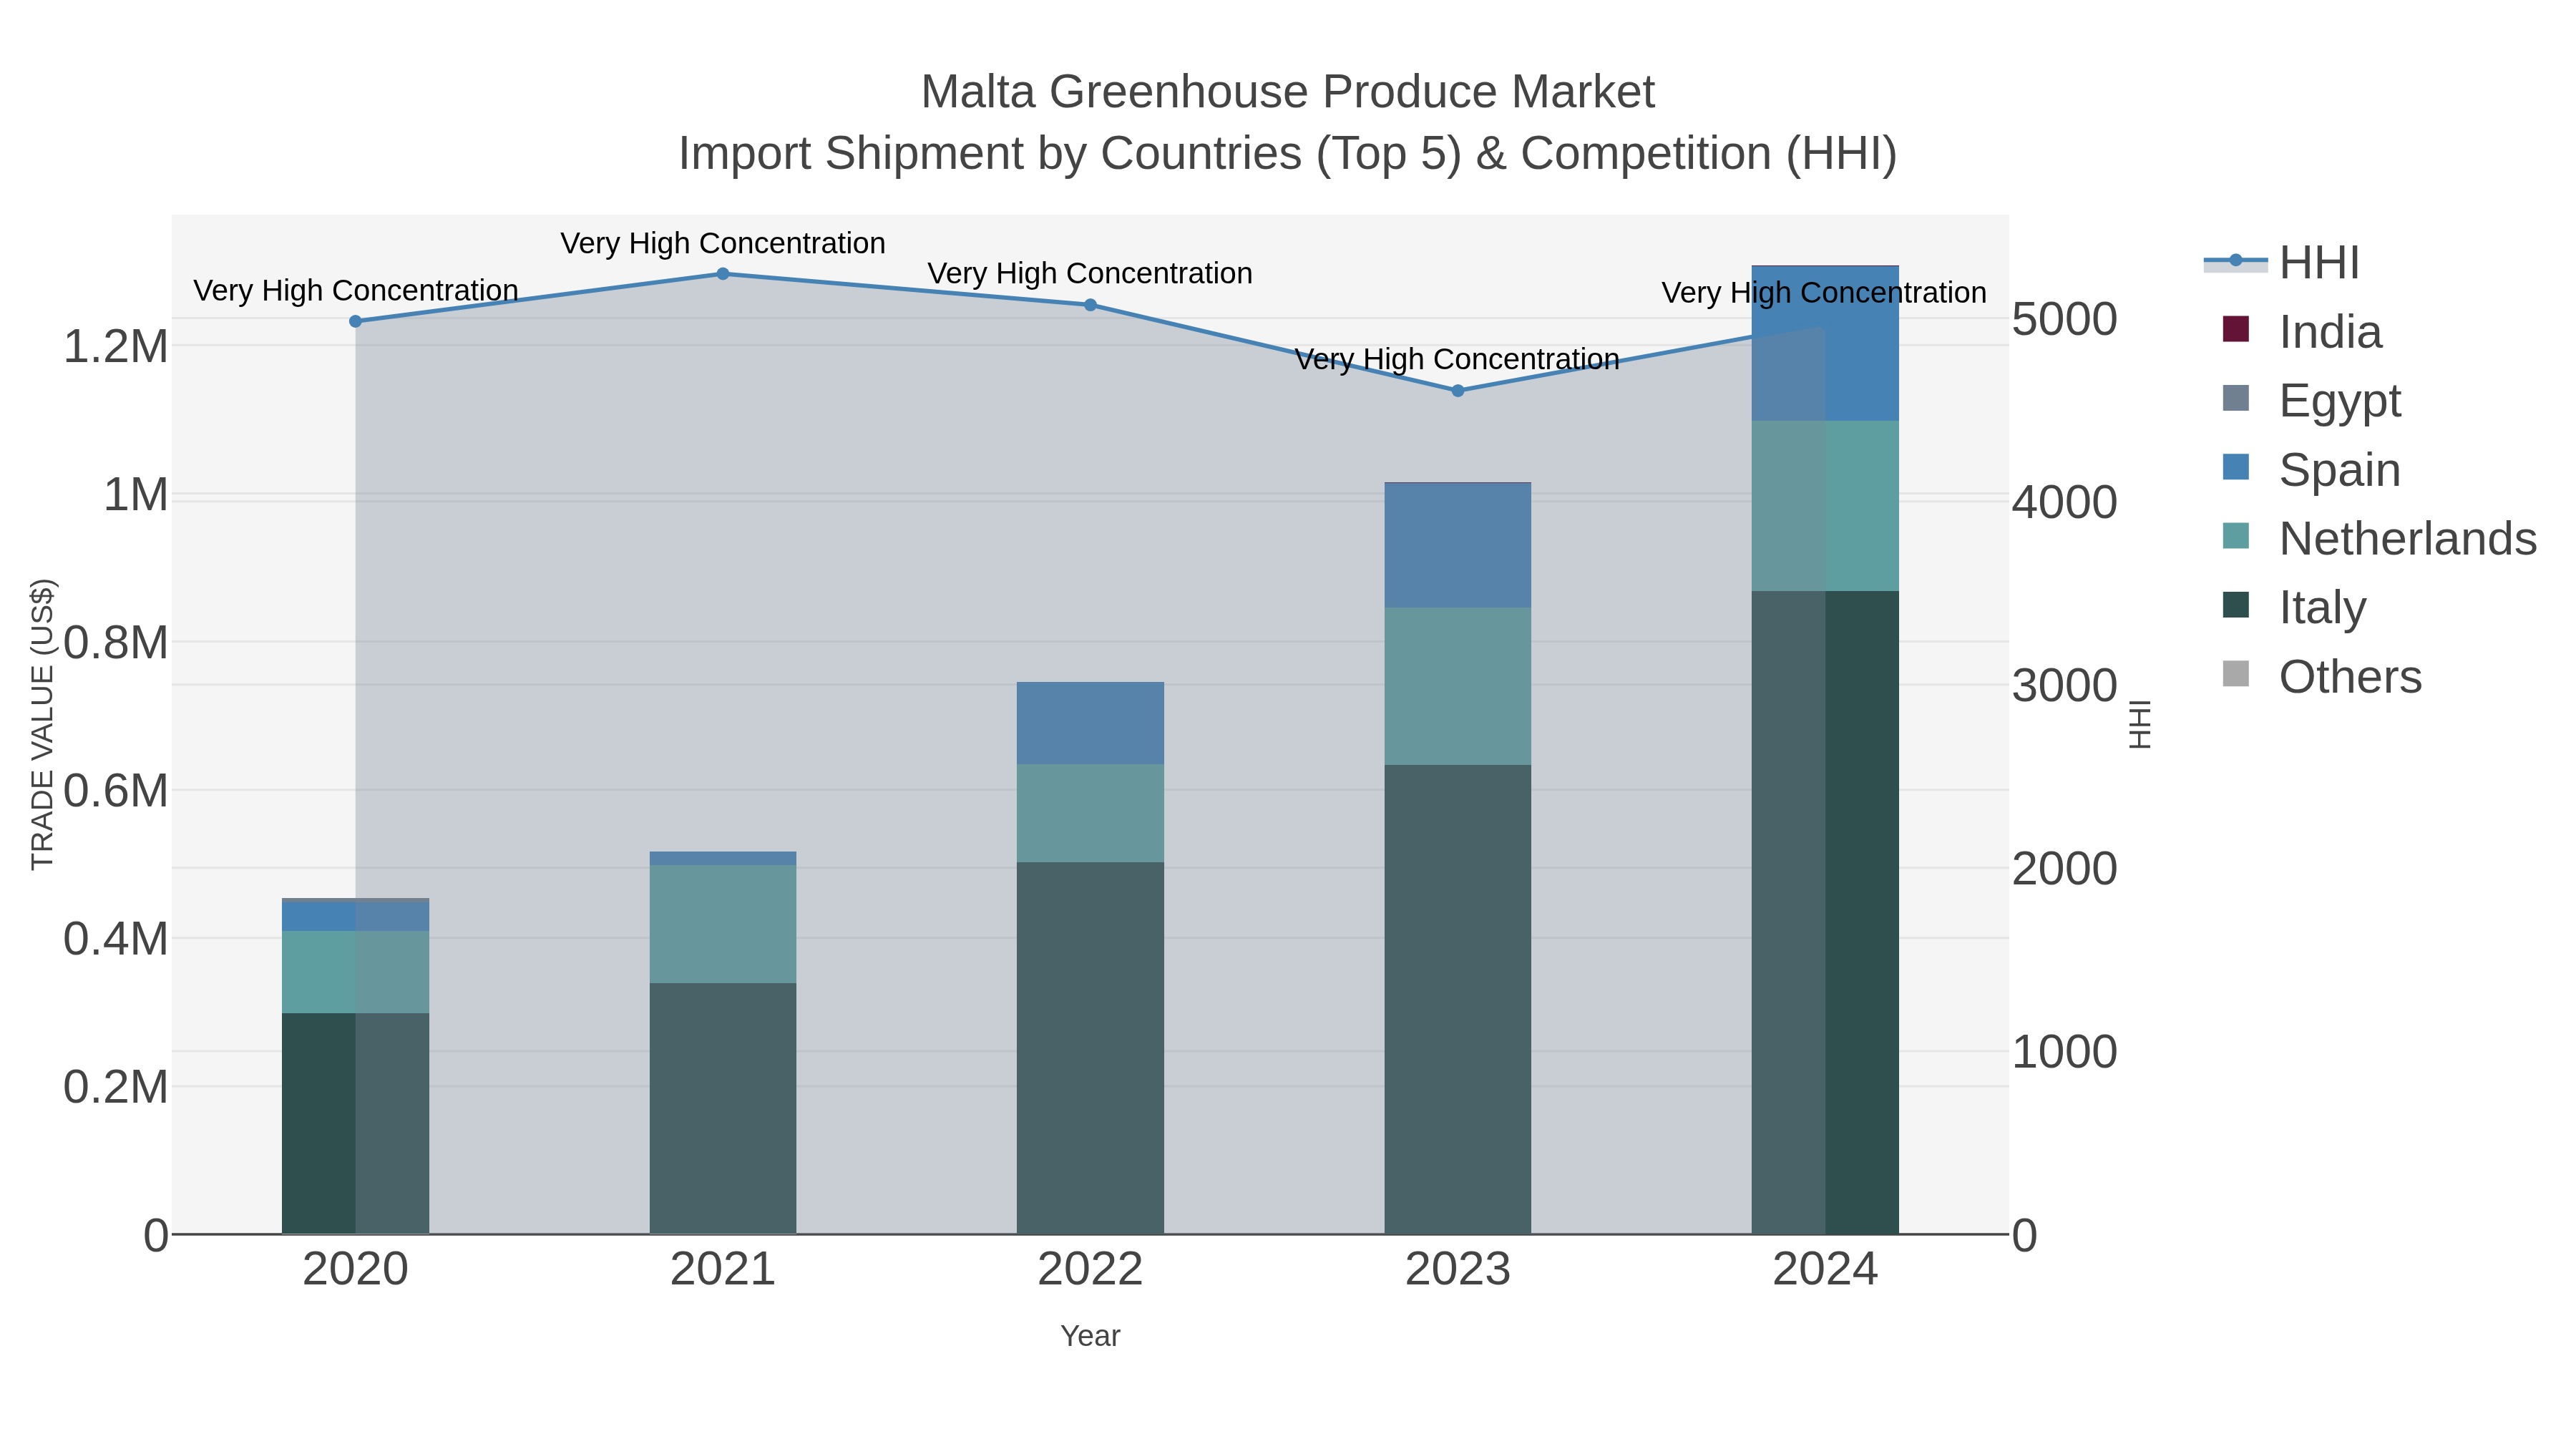Toggle the Others legend label
The image size is (2576, 1449).
[x=2350, y=677]
